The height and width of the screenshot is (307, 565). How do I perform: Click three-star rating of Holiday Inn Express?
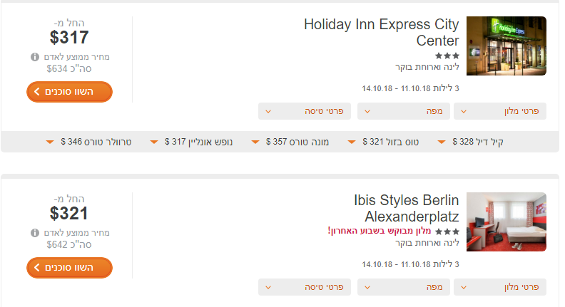click(x=447, y=56)
